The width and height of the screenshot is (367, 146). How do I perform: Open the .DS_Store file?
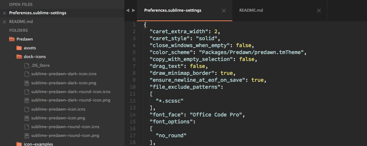pos(40,65)
